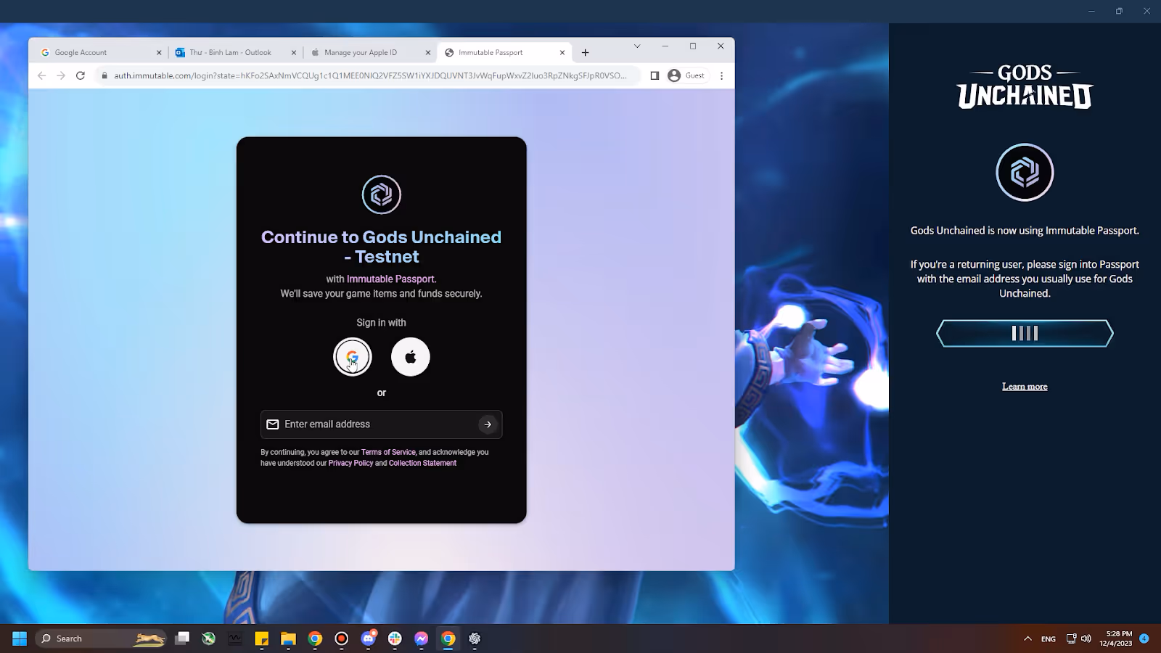Open Slack from the taskbar
The width and height of the screenshot is (1161, 653).
pyautogui.click(x=395, y=638)
